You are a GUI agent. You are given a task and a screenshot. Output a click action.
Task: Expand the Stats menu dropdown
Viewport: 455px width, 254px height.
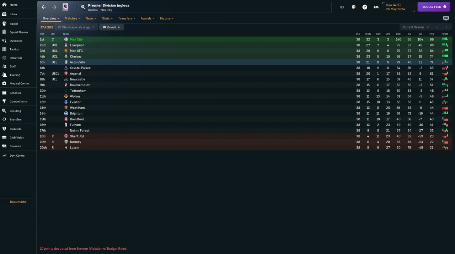(x=107, y=18)
